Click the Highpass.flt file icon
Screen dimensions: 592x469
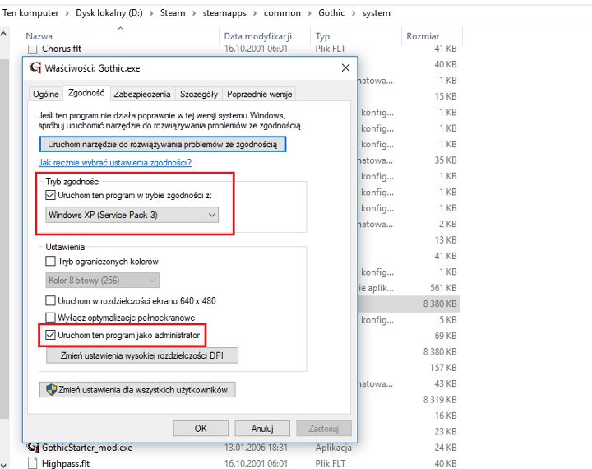point(33,463)
